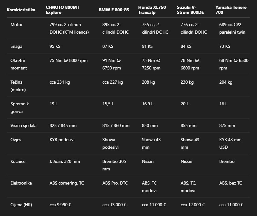Select the Suzuki V-Strom 800DE header

tap(190, 10)
